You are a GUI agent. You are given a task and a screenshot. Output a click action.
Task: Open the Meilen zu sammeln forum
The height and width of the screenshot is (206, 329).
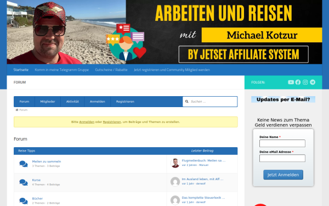[x=47, y=162]
